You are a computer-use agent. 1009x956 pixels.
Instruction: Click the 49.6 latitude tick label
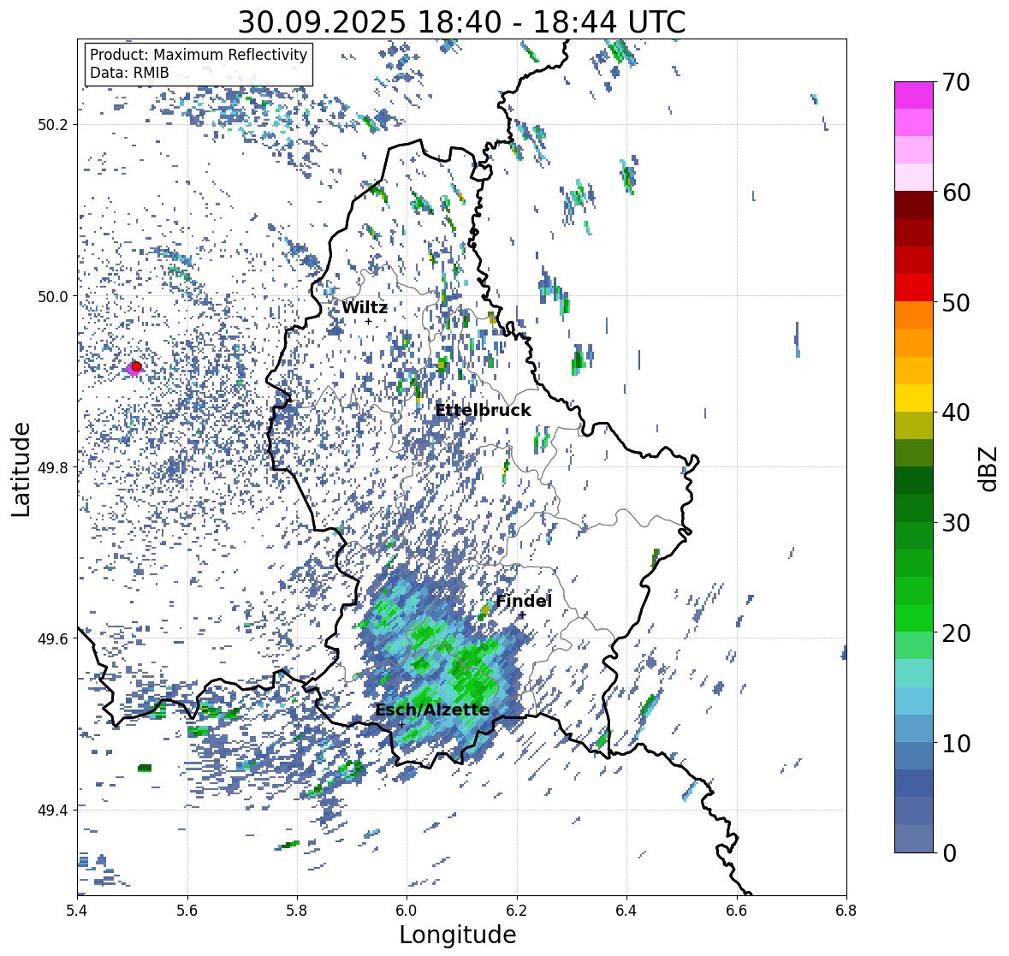[53, 638]
